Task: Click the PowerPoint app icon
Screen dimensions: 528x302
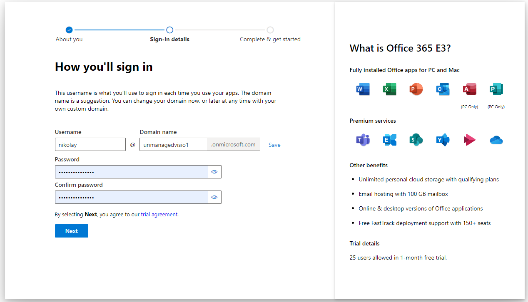Action: pyautogui.click(x=416, y=89)
